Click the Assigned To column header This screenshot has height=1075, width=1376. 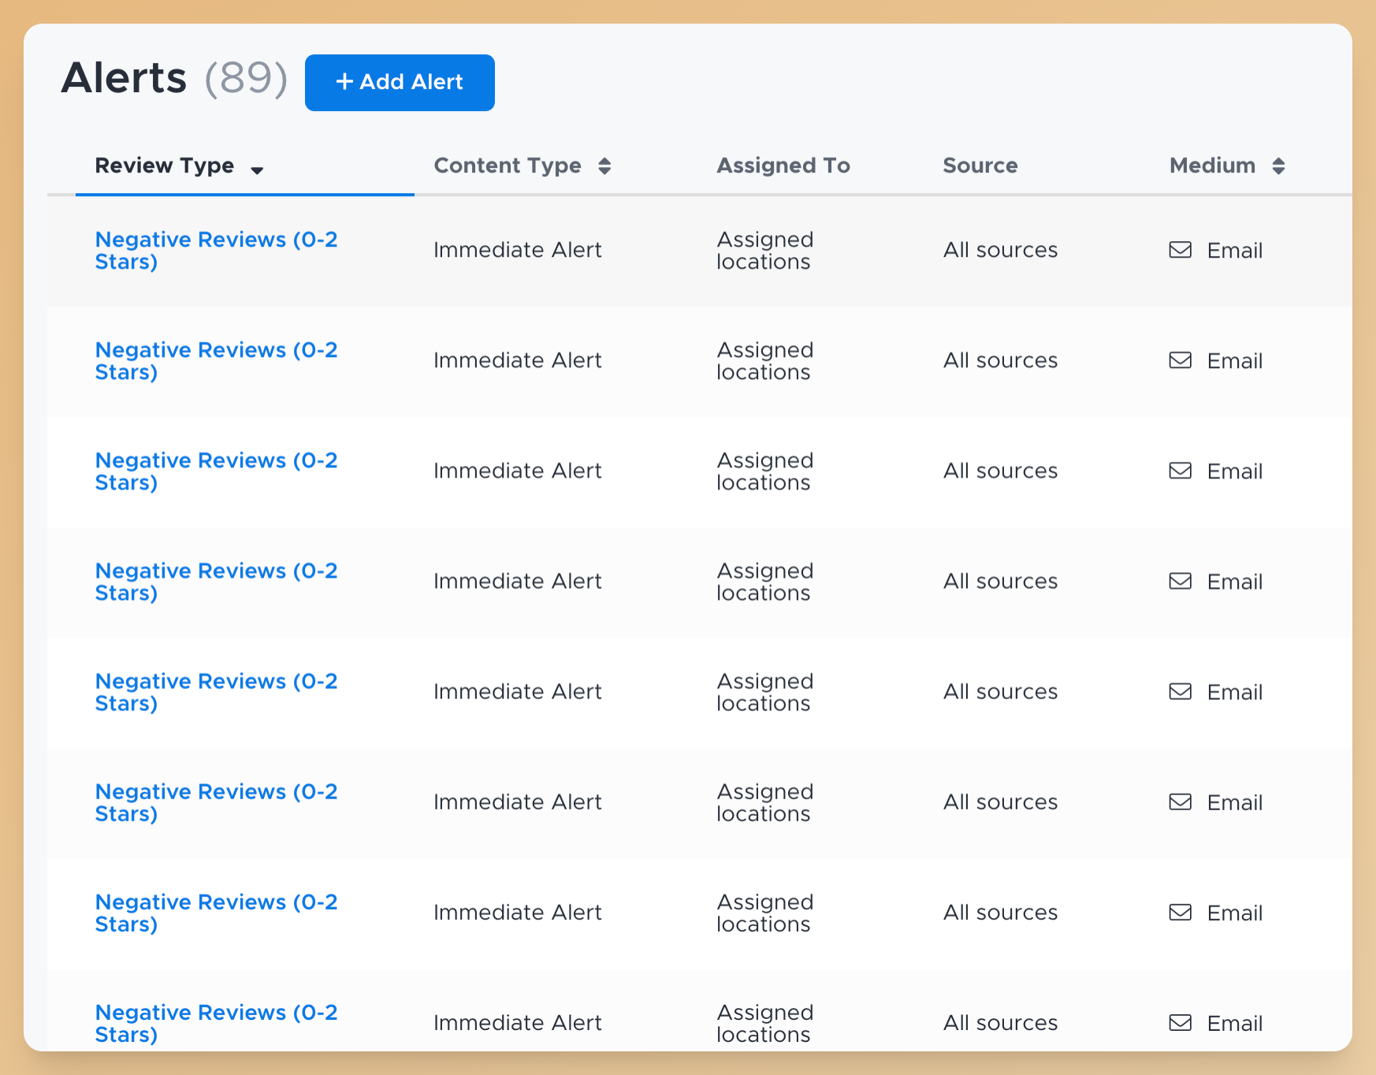783,166
